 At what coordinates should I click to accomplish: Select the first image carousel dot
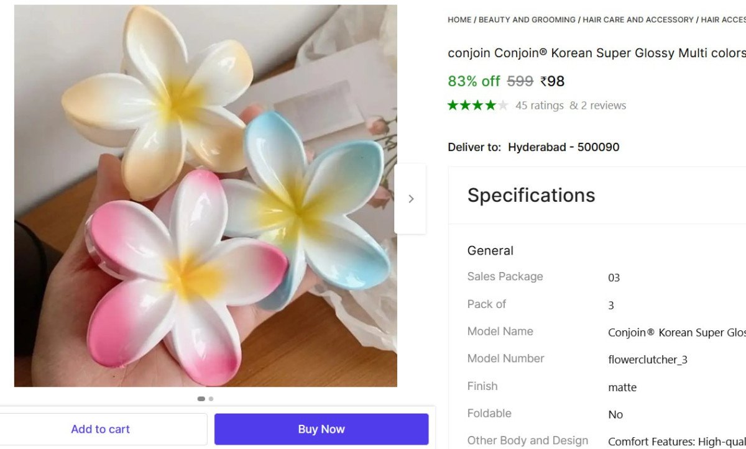tap(201, 399)
